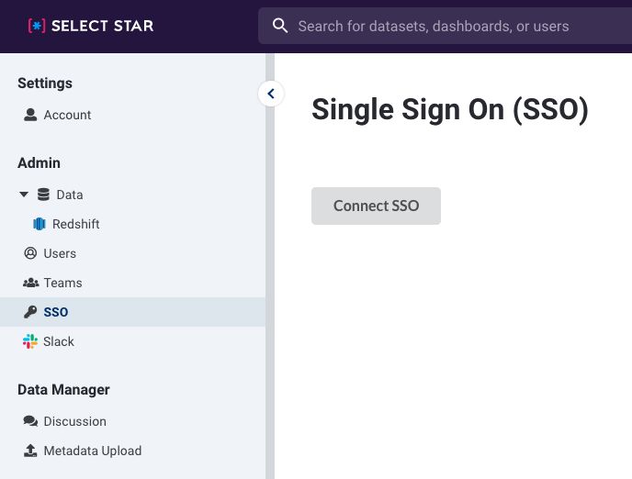Click the magnifying glass search icon
632x479 pixels.
pyautogui.click(x=280, y=26)
